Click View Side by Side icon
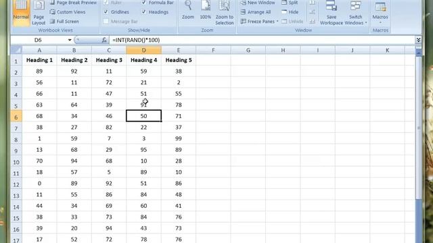Image resolution: width=433 pixels, height=243 pixels. click(312, 3)
